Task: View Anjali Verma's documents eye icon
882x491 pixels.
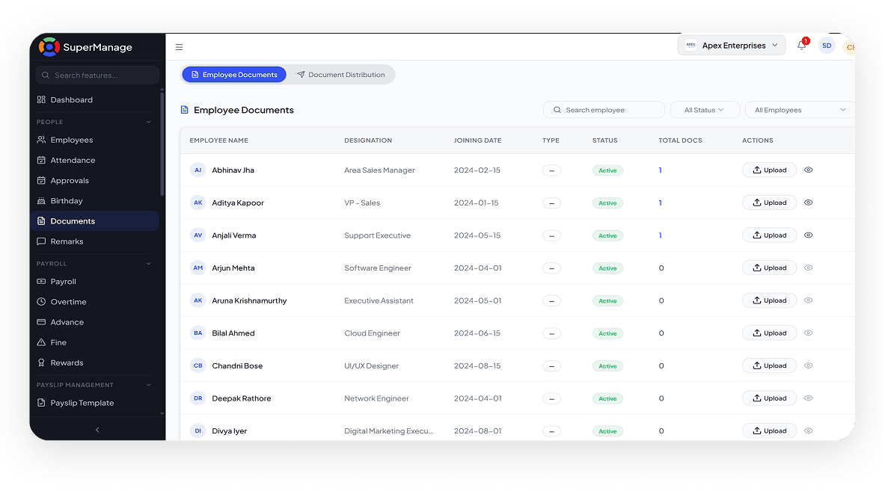Action: (808, 235)
